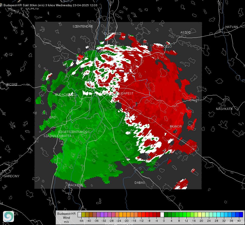
Task: Click the SZENTENDRE city label
Action: coord(83,26)
